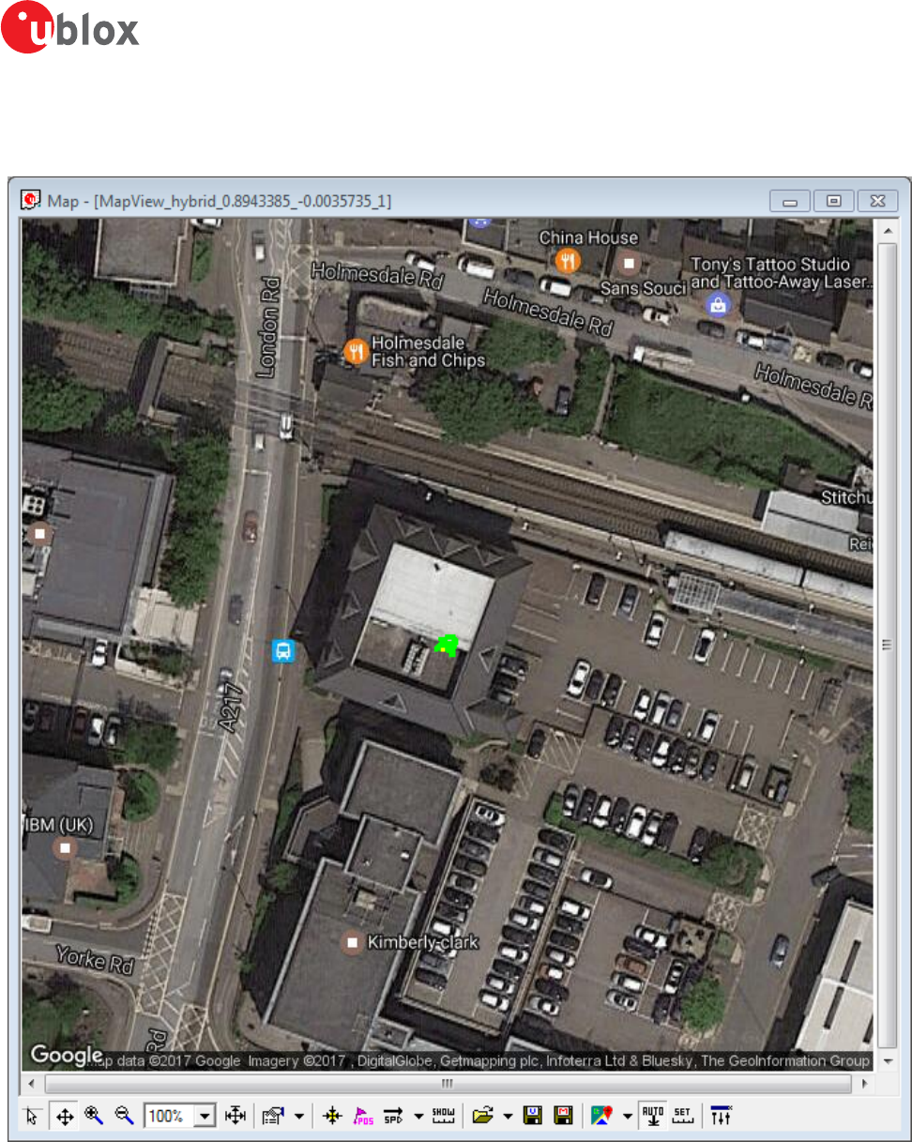Image resolution: width=912 pixels, height=1142 pixels.
Task: Toggle the AUTO download button
Action: click(652, 1117)
